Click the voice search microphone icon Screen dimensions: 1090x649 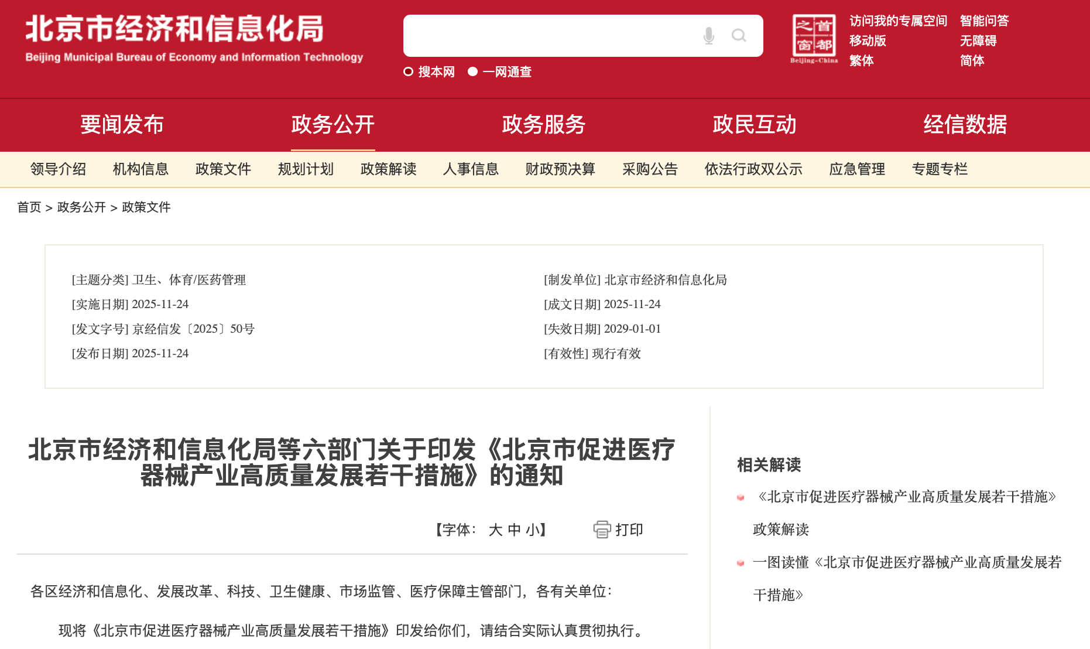coord(708,36)
